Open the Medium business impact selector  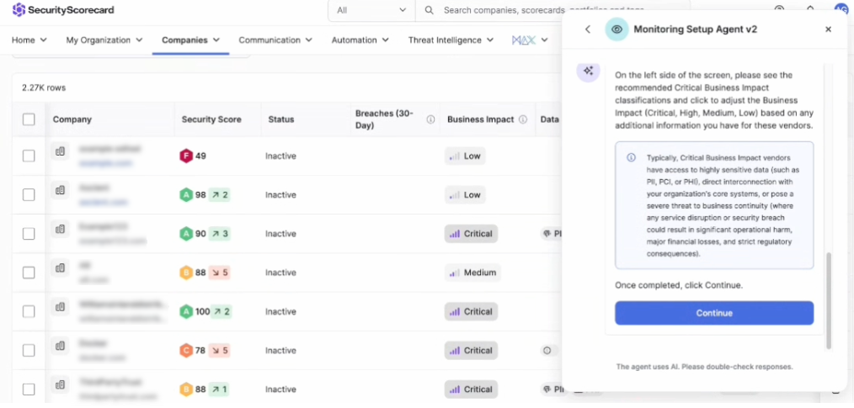coord(472,273)
